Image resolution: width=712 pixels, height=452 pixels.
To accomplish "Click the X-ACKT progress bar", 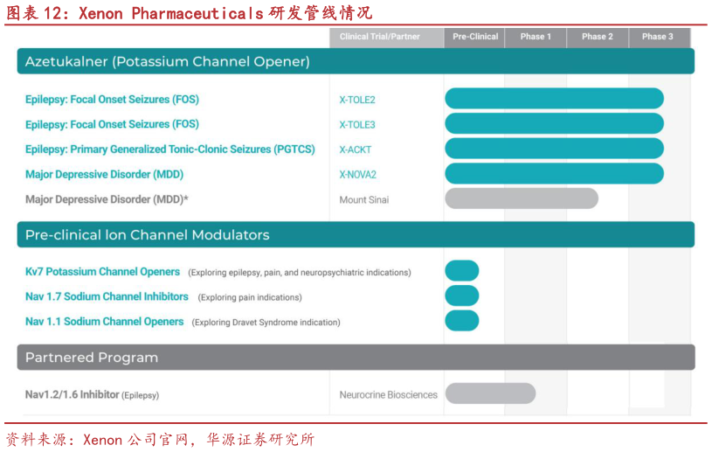I will coord(555,149).
